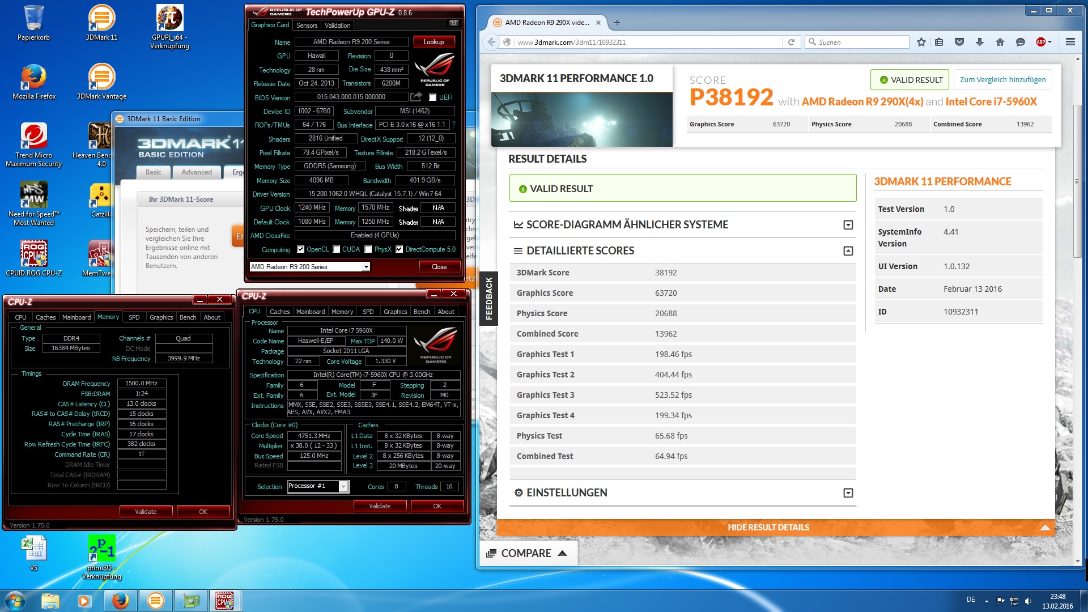Select the Basic tab in 3DMark 11
Viewport: 1088px width, 612px height.
pyautogui.click(x=153, y=172)
